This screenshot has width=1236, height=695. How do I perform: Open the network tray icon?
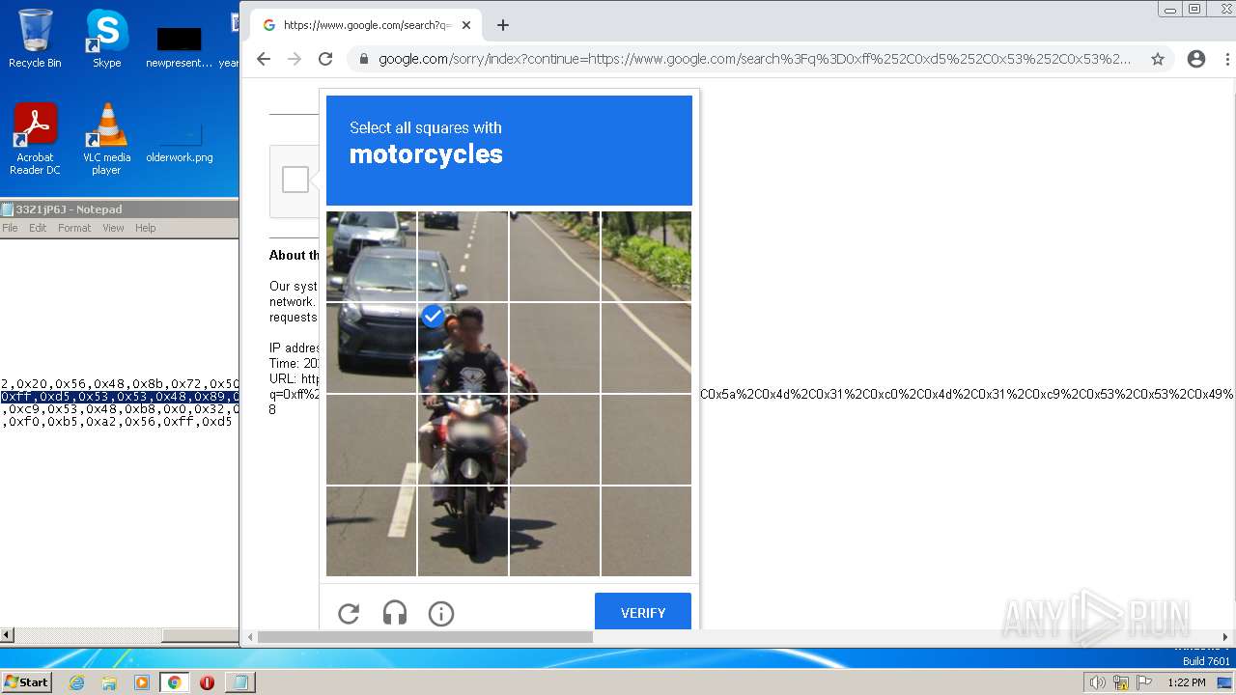(1121, 682)
